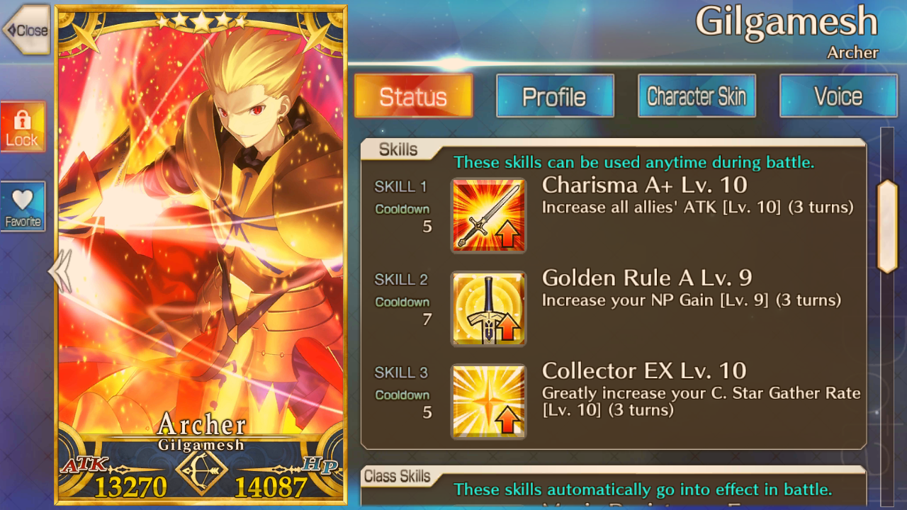Click the Class Skills section header
Viewport: 907px width, 510px height.
[x=398, y=476]
